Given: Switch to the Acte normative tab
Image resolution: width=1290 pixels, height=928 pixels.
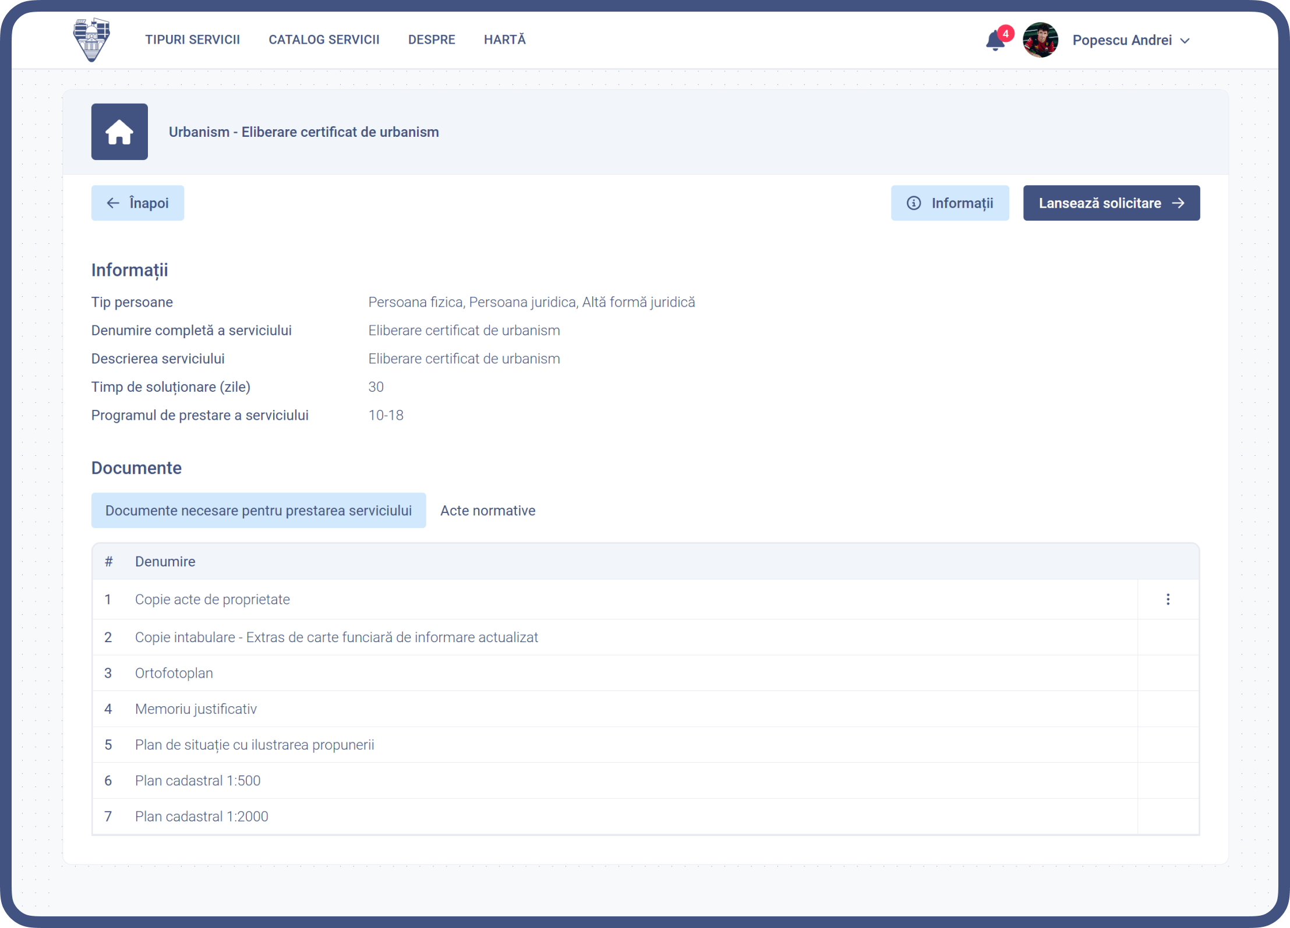Looking at the screenshot, I should [488, 511].
